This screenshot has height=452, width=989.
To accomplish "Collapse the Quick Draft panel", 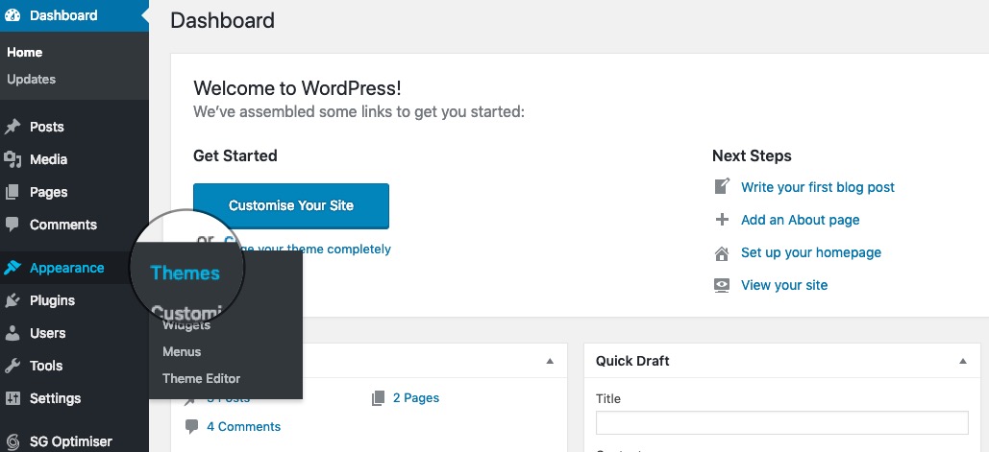I will click(x=962, y=362).
